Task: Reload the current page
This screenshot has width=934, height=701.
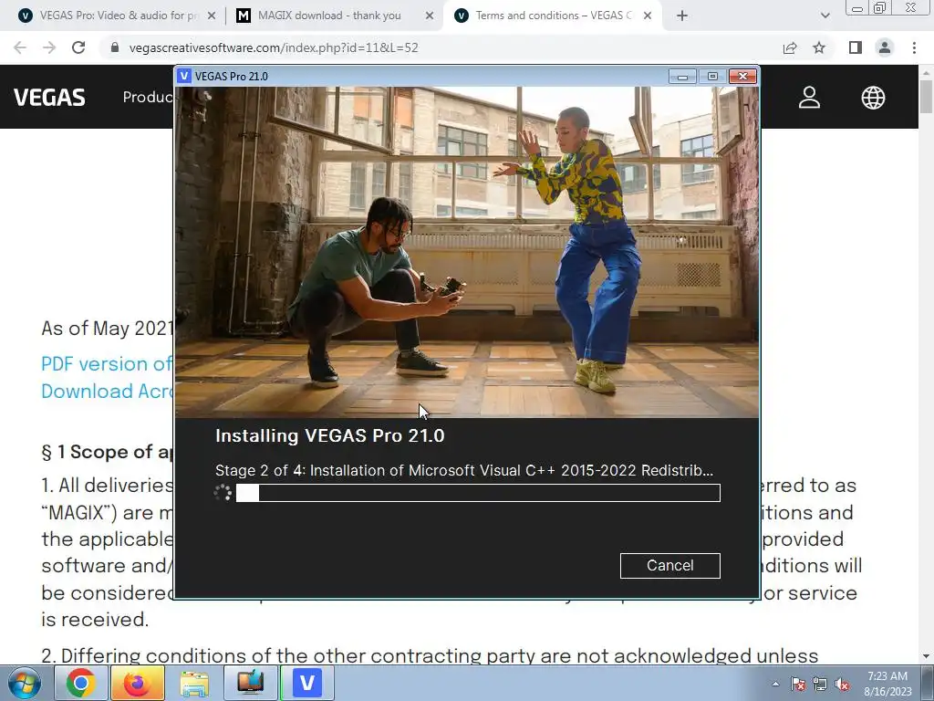Action: (x=78, y=47)
